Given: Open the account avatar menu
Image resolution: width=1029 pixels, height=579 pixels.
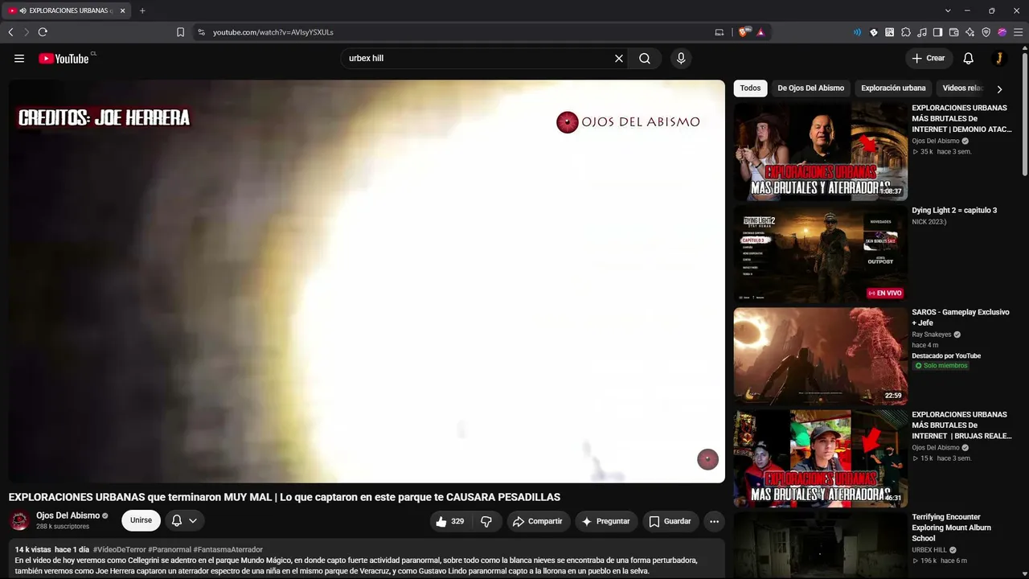Looking at the screenshot, I should point(998,58).
